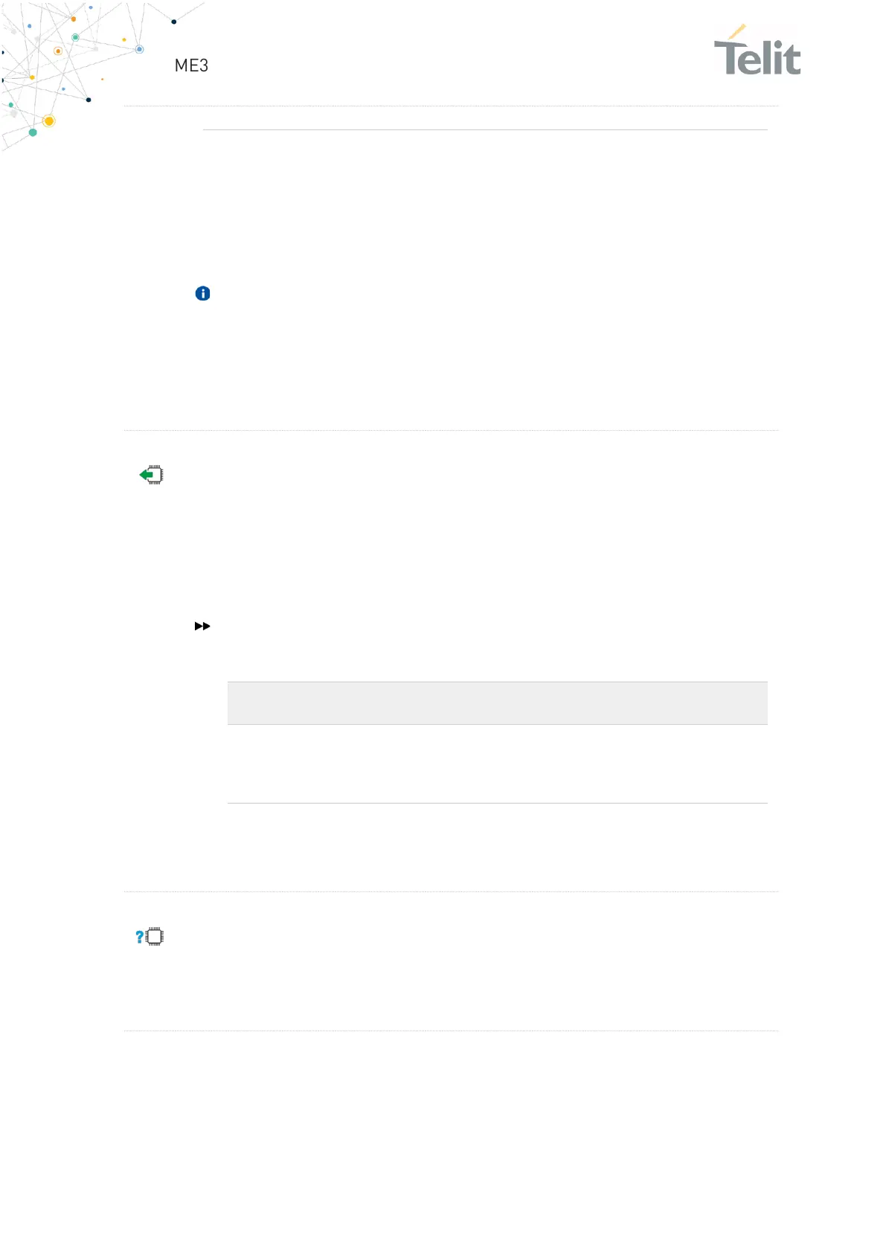Click the green arrow chip icon

pyautogui.click(x=151, y=475)
